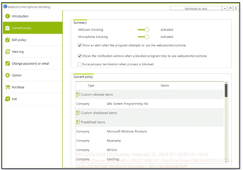This screenshot has height=170, width=243.
Task: Enable Force process termination checkbox
Action: (80, 64)
